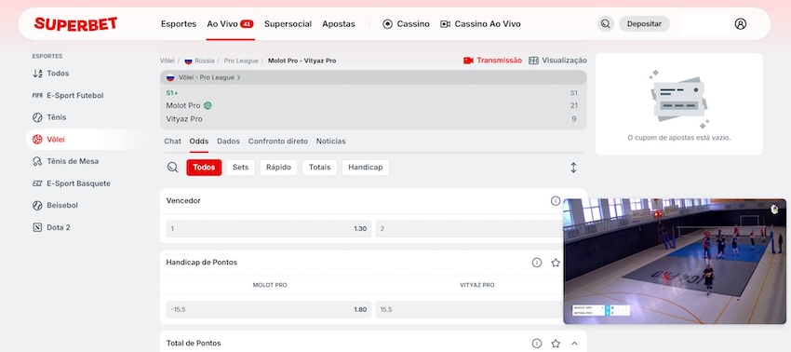Click the Beisebol icon
This screenshot has width=791, height=352.
pyautogui.click(x=37, y=206)
